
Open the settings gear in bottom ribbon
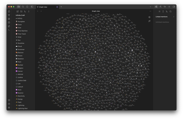point(9,108)
